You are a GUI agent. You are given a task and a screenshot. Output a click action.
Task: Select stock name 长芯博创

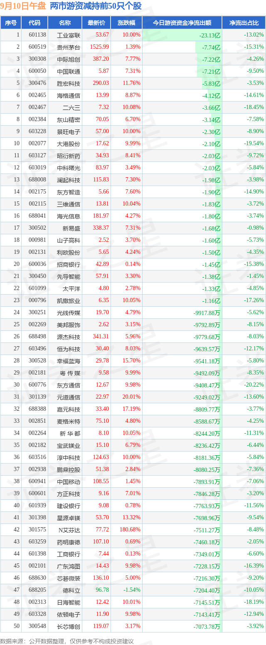69,626
